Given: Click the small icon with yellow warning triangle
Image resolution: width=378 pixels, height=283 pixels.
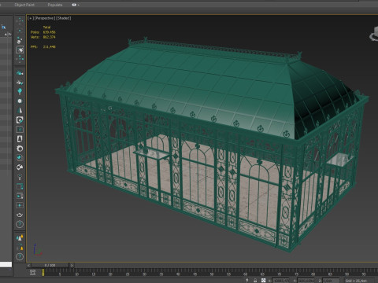Looking at the screenshot, I should [20, 247].
